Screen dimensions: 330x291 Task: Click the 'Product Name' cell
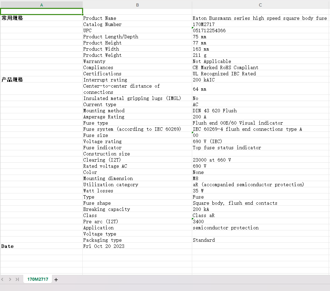(137, 18)
